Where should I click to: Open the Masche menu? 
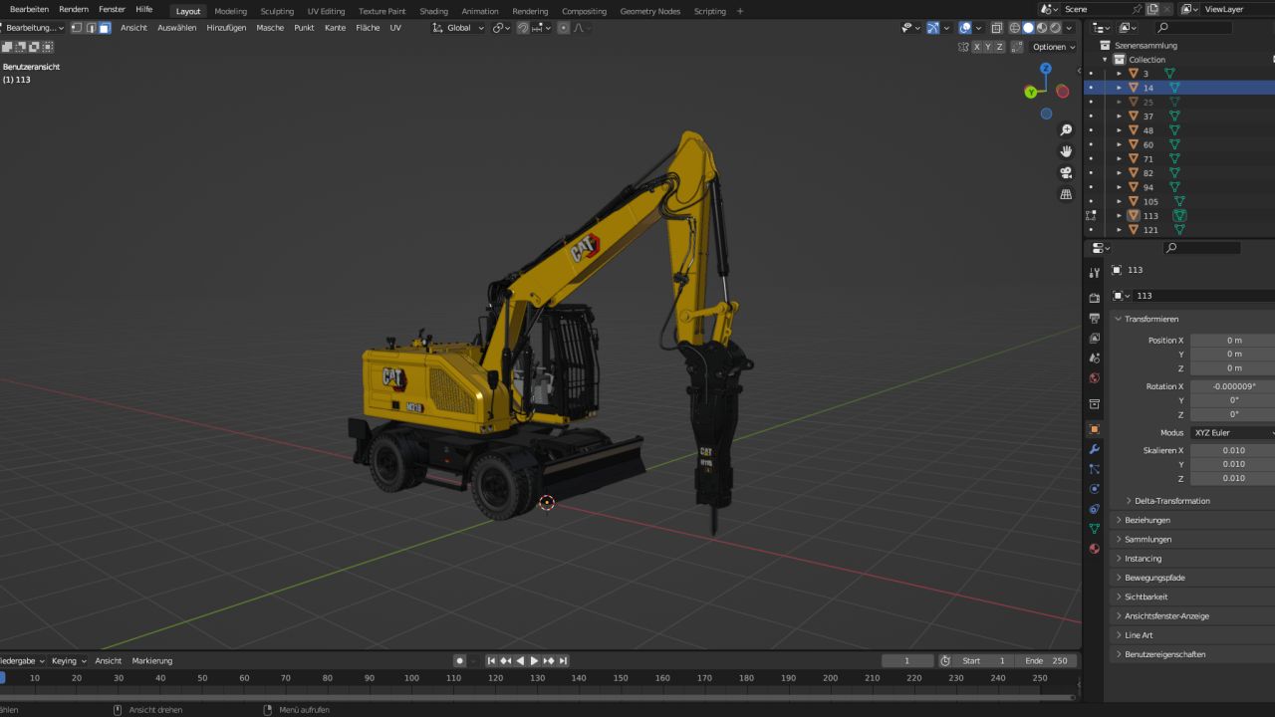[x=270, y=28]
